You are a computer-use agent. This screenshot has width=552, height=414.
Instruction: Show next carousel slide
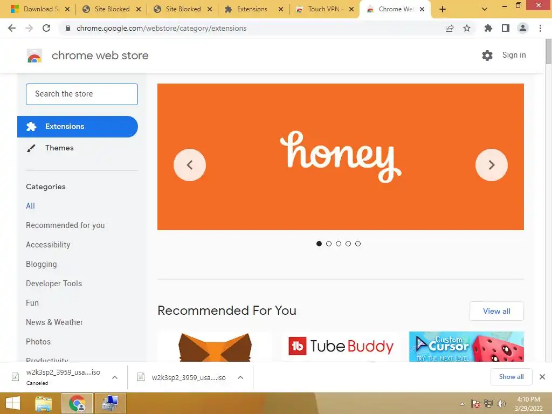click(492, 165)
